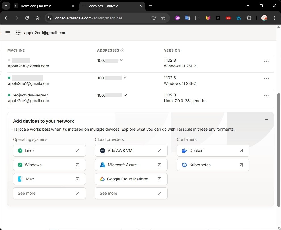
Task: Open the tab search dropdown
Action: (x=6, y=6)
